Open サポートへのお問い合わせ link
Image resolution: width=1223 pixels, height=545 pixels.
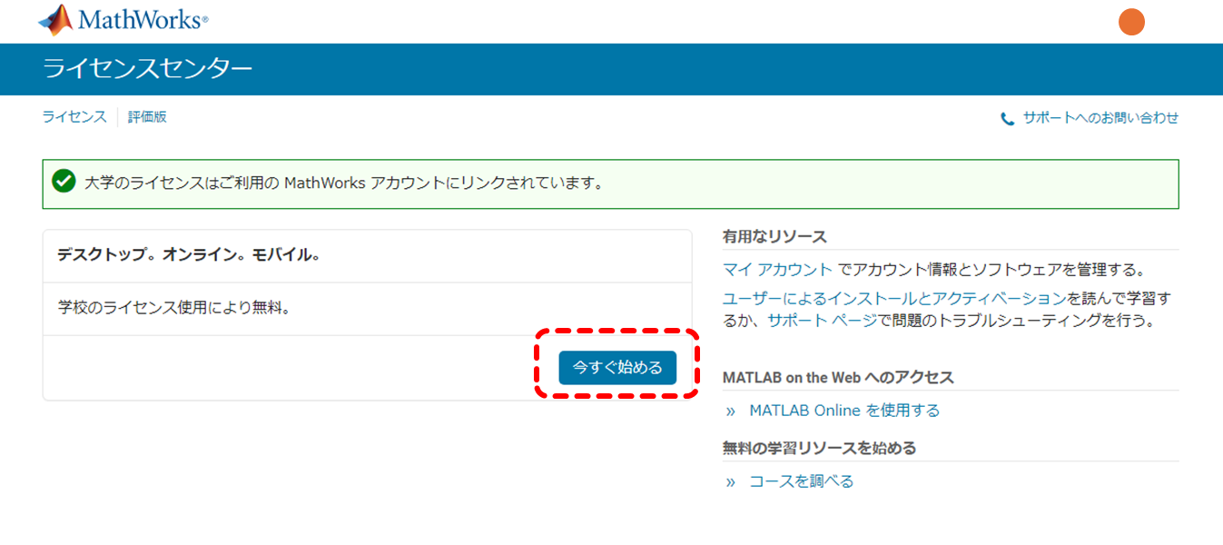1100,118
